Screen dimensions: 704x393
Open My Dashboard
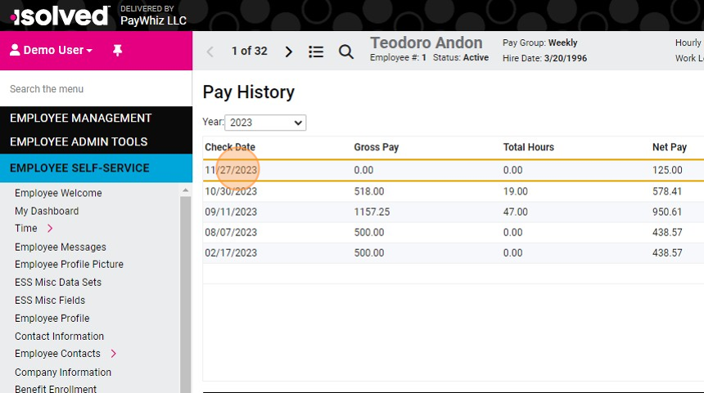[x=47, y=211]
